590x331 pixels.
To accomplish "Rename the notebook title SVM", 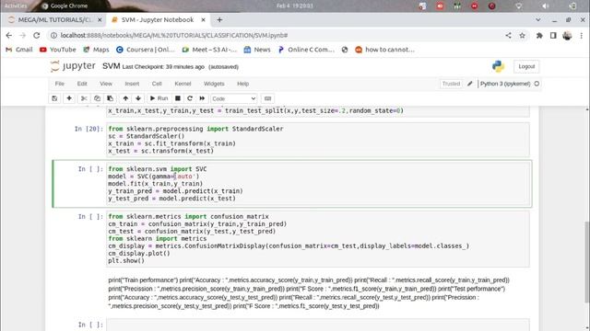I will [111, 66].
